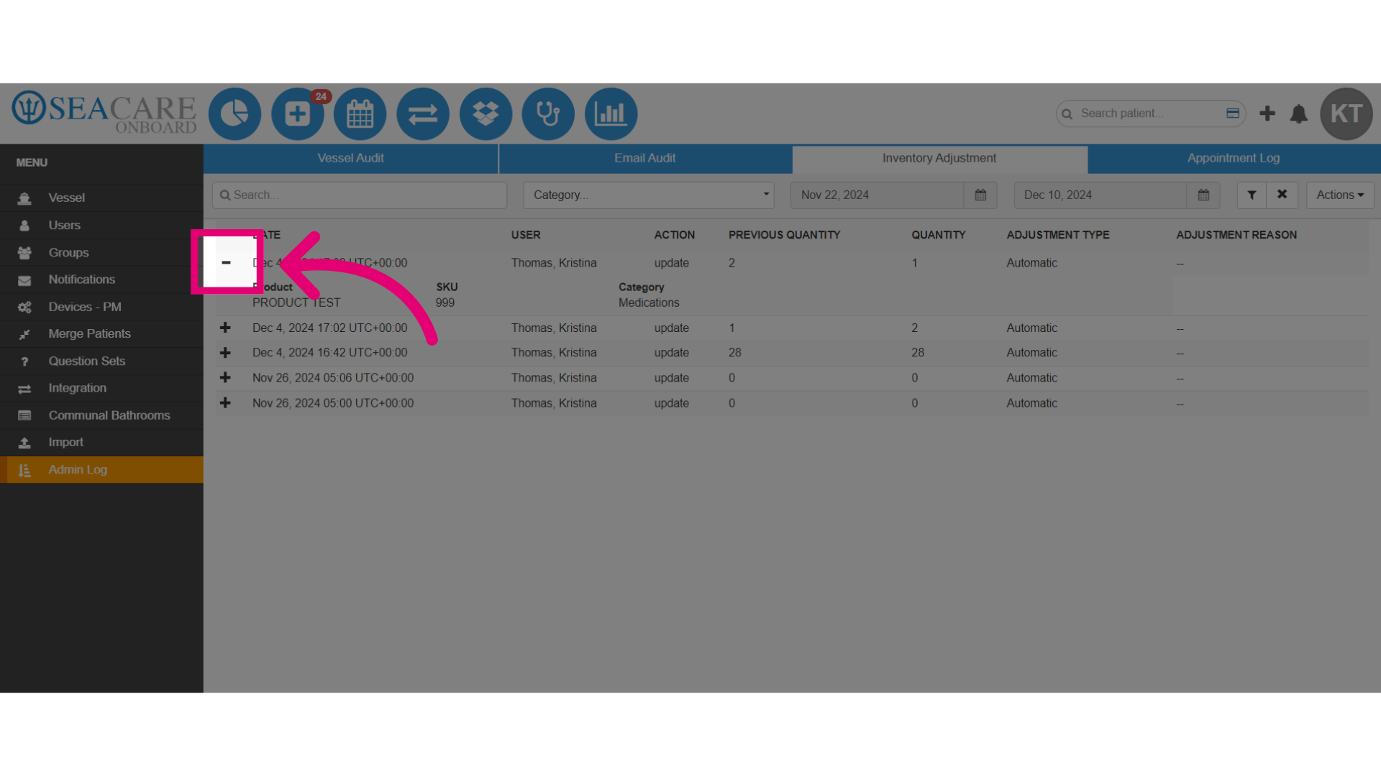Open the notifications bell icon
Image resolution: width=1381 pixels, height=776 pixels.
1299,114
